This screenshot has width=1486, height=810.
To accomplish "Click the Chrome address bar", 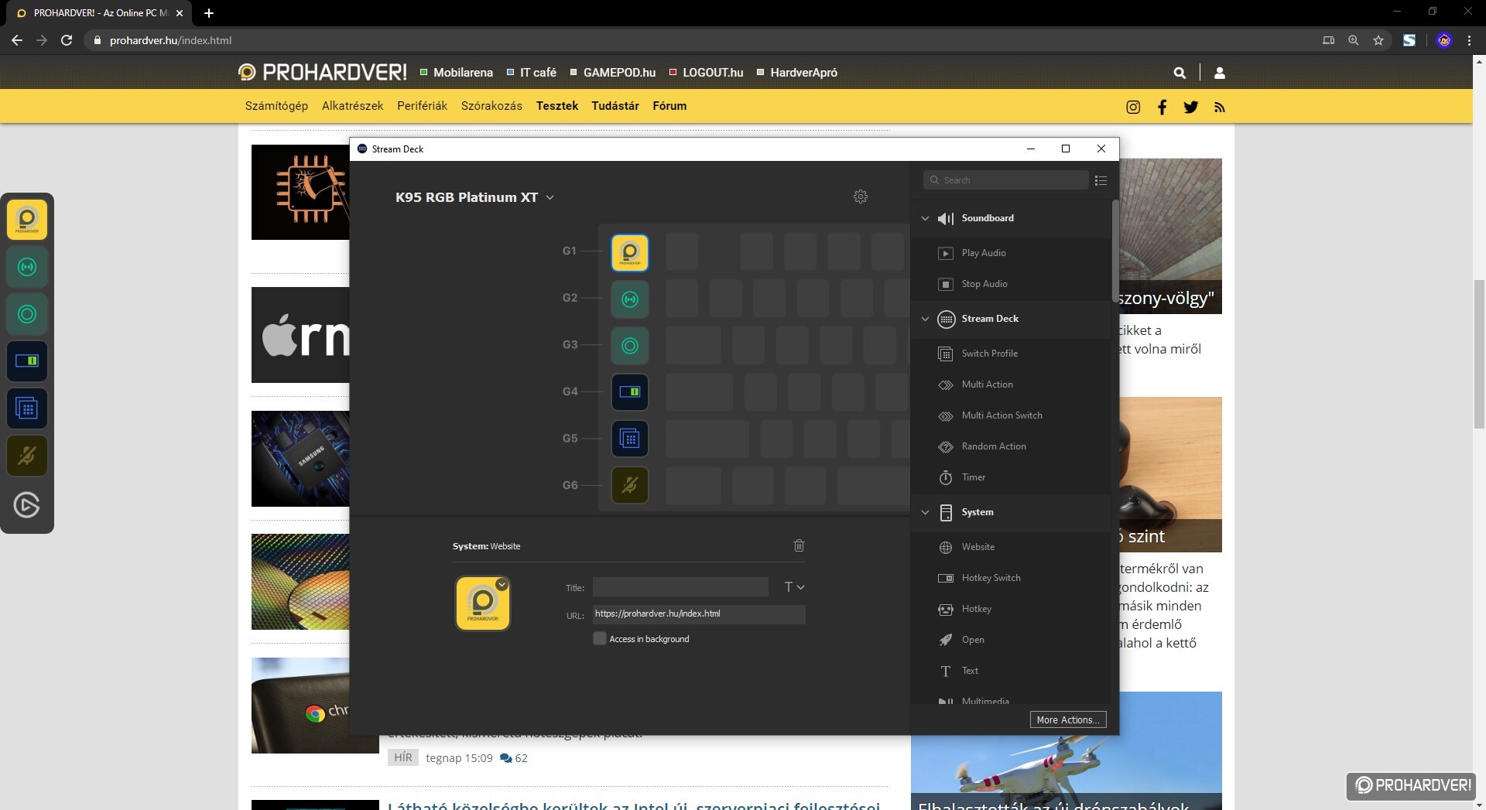I will pyautogui.click(x=697, y=40).
